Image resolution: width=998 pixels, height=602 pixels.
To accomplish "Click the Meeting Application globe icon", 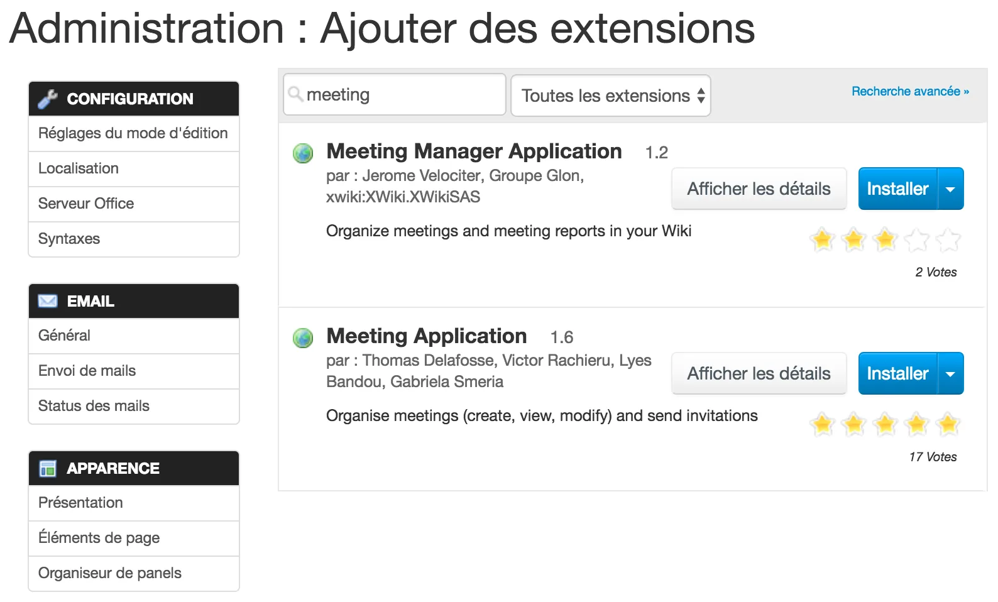I will coord(303,337).
